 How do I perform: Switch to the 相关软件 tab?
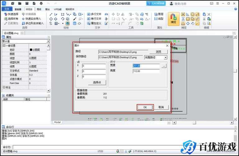pos(70,9)
